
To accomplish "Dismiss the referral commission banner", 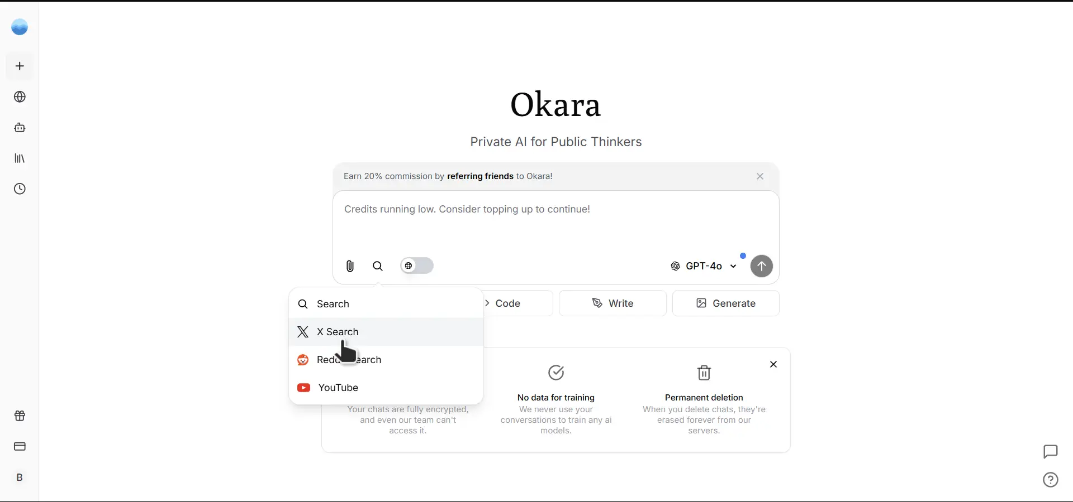I will coord(760,176).
